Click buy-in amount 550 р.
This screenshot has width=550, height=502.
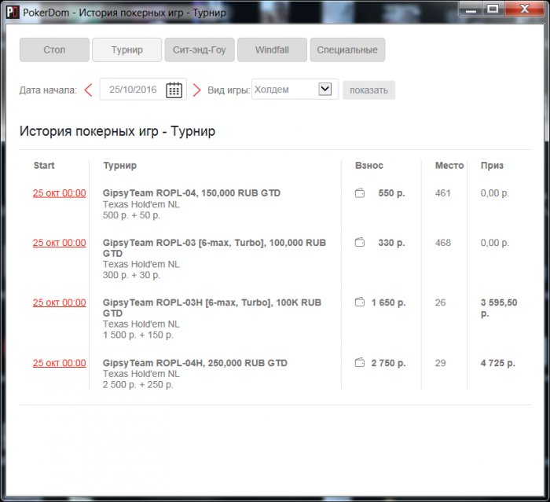(391, 193)
